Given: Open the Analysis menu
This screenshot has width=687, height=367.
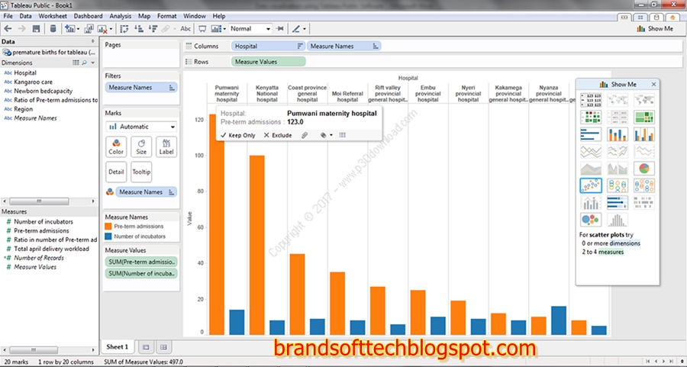Looking at the screenshot, I should [121, 16].
